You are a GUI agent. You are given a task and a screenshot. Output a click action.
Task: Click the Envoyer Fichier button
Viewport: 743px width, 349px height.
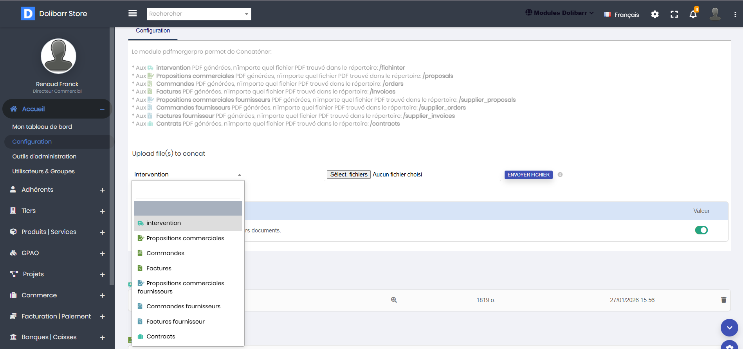(528, 175)
